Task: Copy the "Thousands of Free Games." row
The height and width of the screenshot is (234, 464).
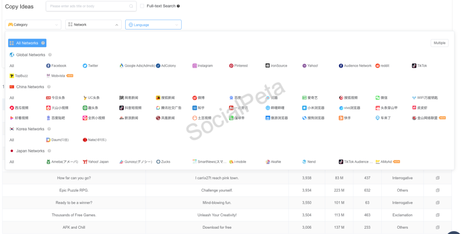Action: pos(437,215)
